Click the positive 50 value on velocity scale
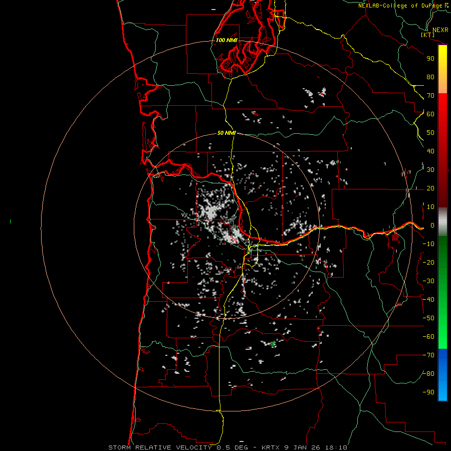 click(430, 133)
